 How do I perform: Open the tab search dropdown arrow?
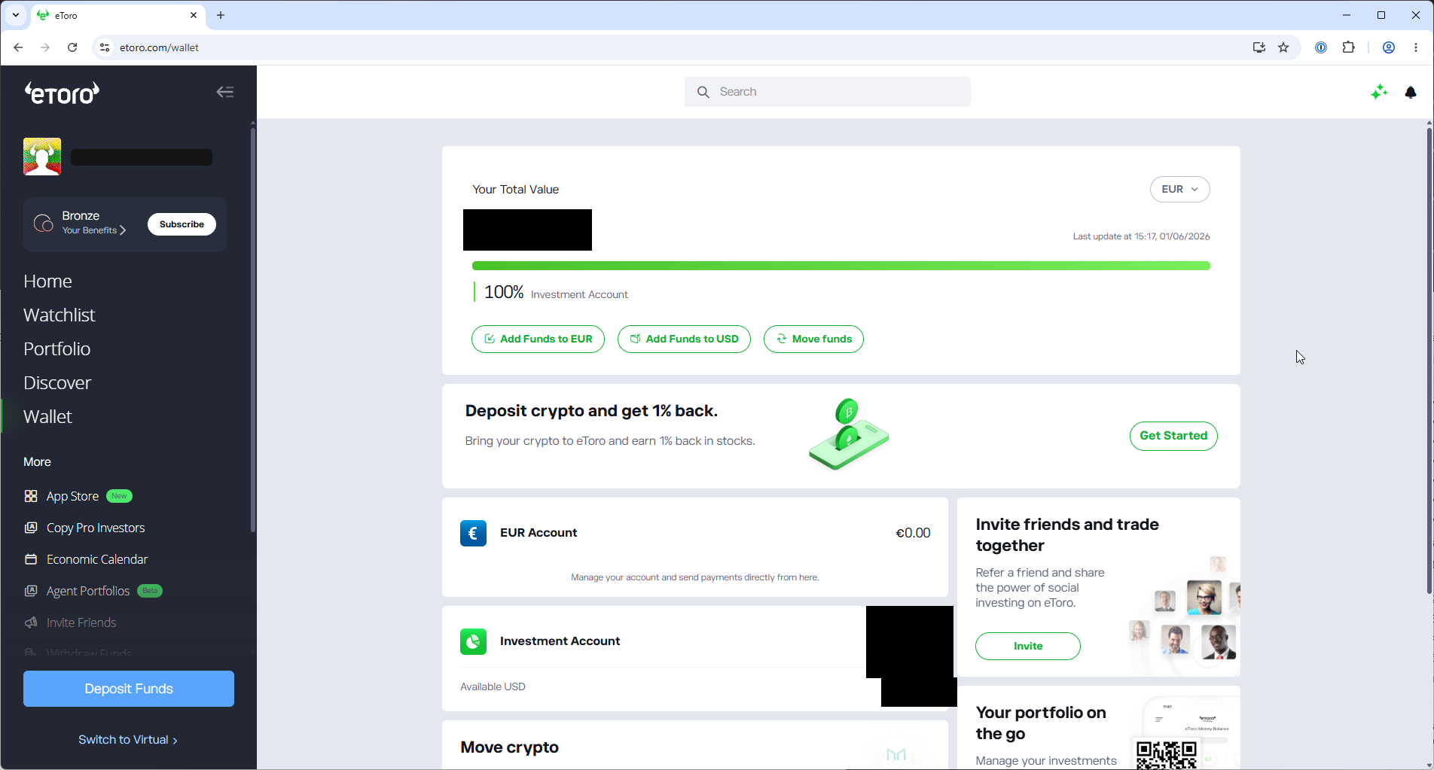[x=16, y=15]
